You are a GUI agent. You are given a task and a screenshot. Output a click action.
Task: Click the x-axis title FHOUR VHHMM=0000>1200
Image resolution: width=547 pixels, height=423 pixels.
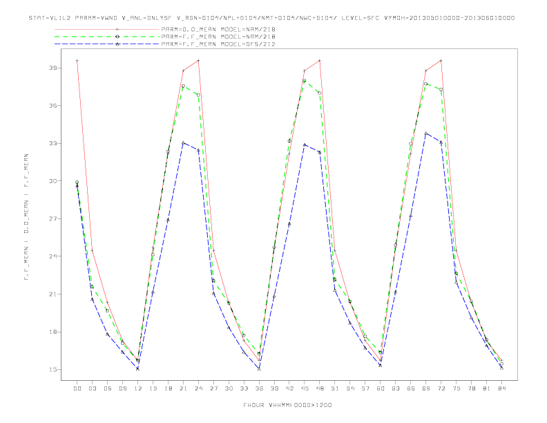tap(287, 405)
